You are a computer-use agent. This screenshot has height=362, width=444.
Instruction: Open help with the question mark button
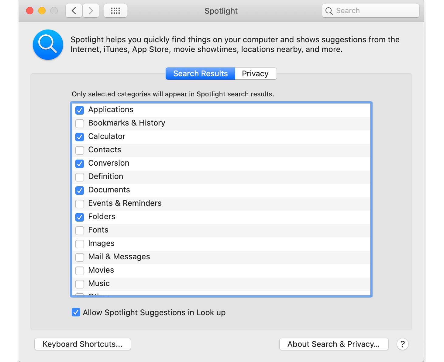point(403,344)
